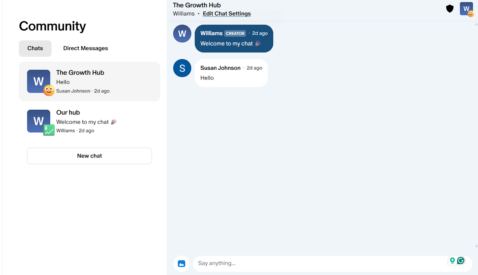Click Welcome to my chat preview in Our hub

click(86, 122)
